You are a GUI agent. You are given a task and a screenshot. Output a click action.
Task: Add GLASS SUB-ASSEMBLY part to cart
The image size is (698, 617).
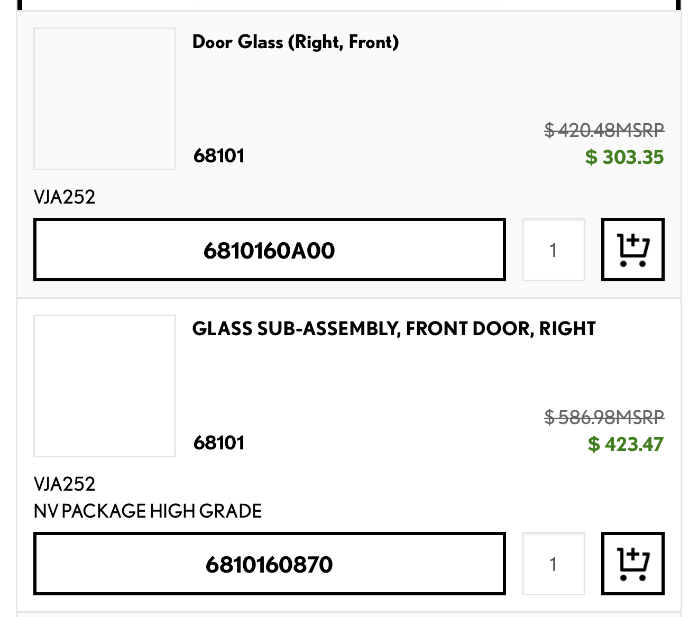point(632,563)
